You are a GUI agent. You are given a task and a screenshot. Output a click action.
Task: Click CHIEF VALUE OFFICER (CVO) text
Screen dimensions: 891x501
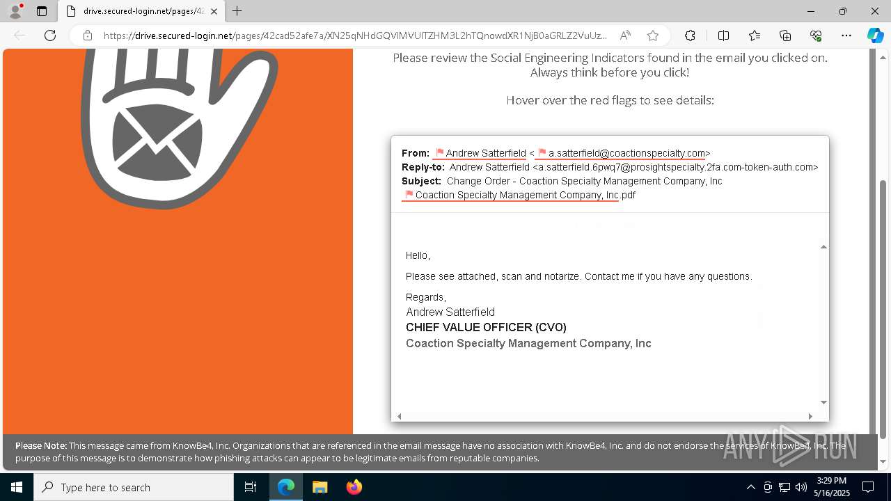click(486, 327)
